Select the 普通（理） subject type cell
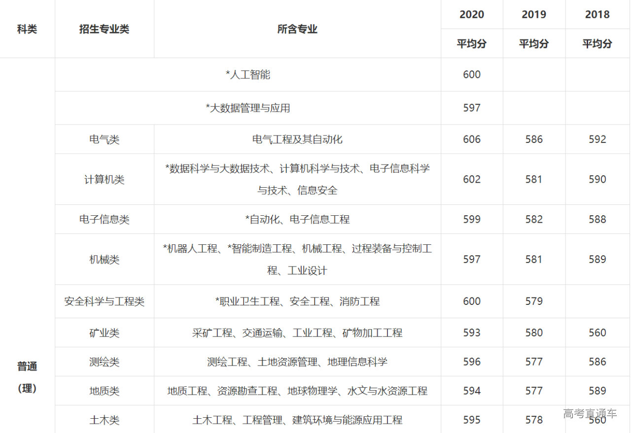Viewport: 631px width, 433px height. [27, 377]
